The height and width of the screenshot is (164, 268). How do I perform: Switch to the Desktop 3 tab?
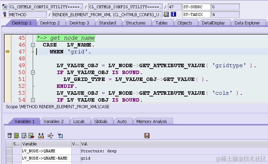point(80,23)
